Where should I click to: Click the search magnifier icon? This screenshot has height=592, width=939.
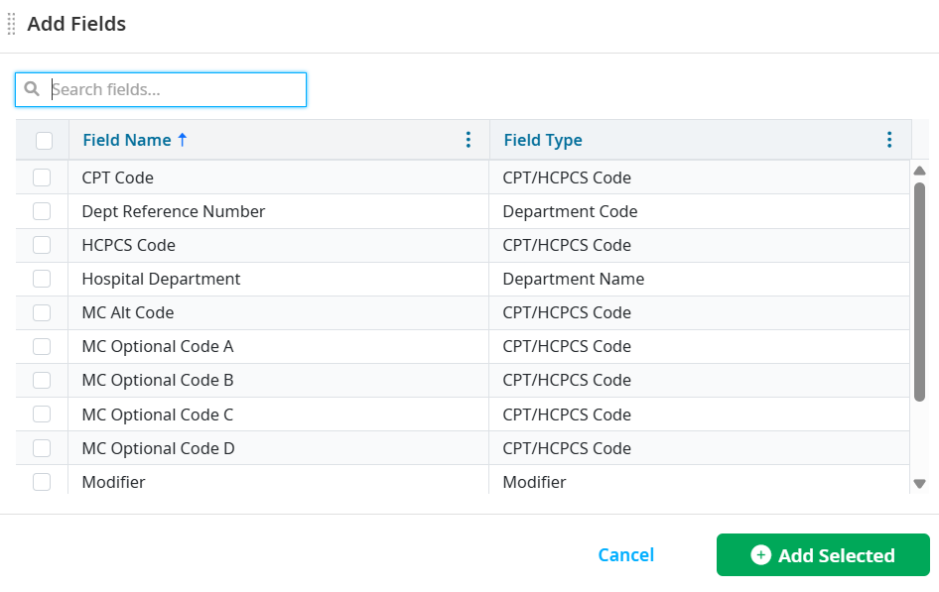[32, 89]
